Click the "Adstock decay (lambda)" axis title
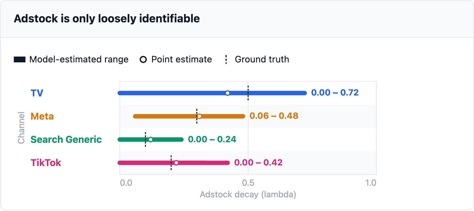474x211 pixels. click(248, 194)
